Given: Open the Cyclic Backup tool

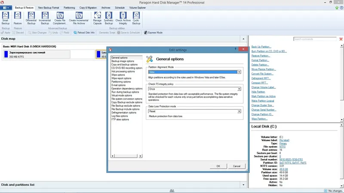Looking at the screenshot, I should pos(136,18).
